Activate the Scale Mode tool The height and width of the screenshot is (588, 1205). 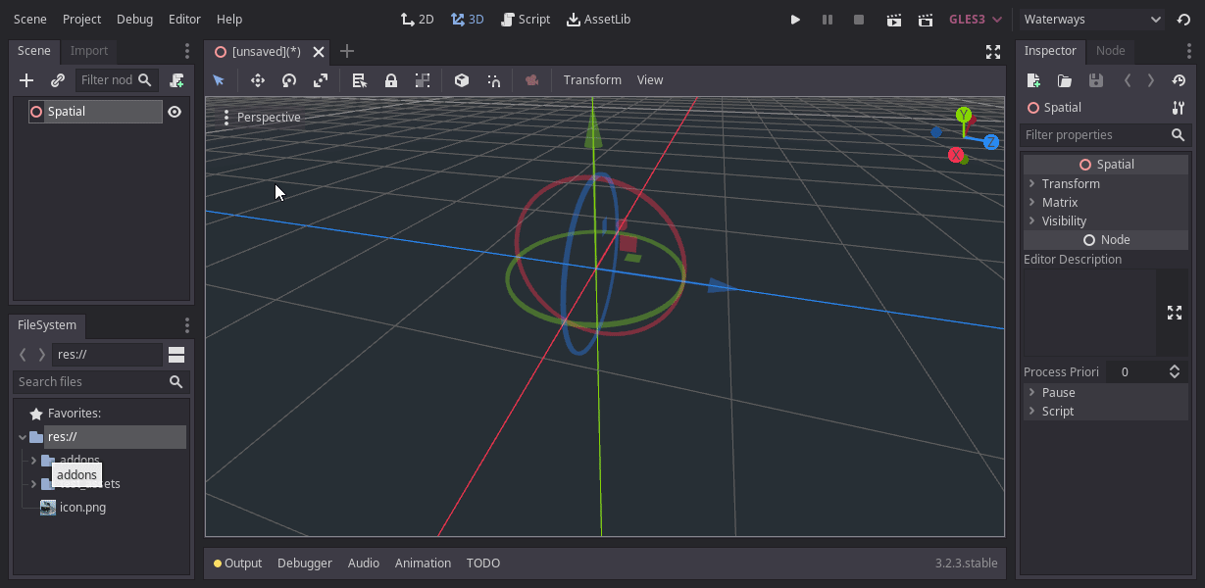tap(321, 80)
